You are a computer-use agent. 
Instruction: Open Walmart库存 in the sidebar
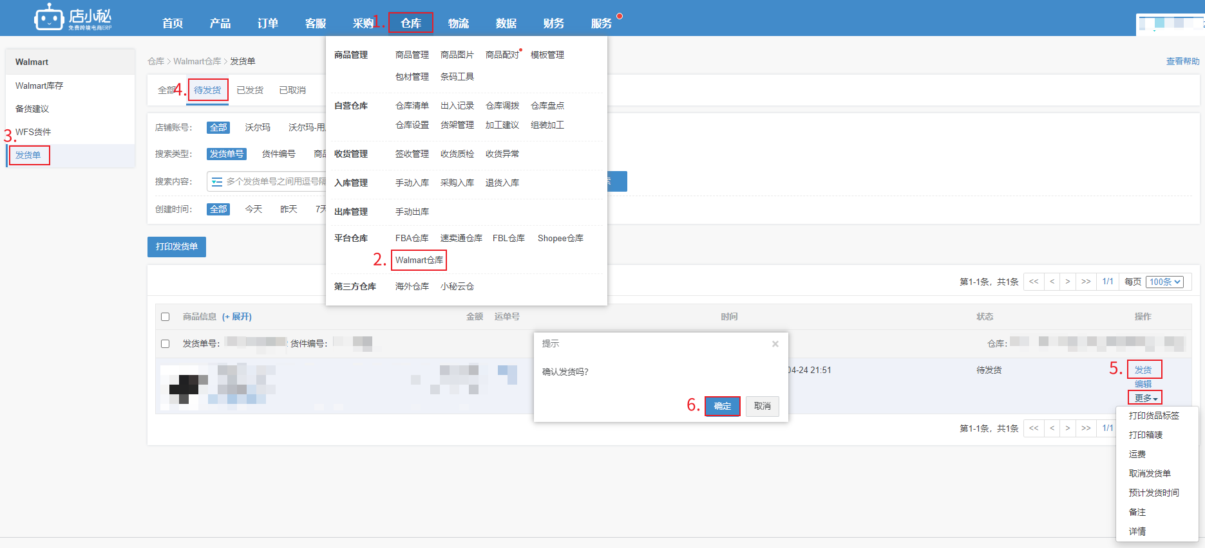pyautogui.click(x=39, y=86)
